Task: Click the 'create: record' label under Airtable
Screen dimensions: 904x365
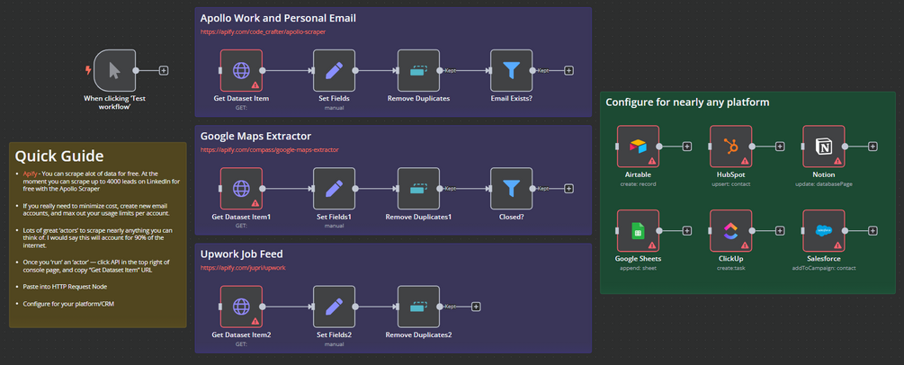Action: pyautogui.click(x=638, y=184)
